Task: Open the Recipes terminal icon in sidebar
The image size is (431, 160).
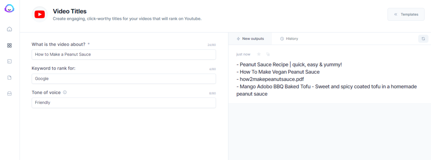Action: 10,61
